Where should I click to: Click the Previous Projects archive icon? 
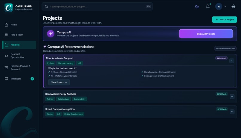(x=7, y=68)
